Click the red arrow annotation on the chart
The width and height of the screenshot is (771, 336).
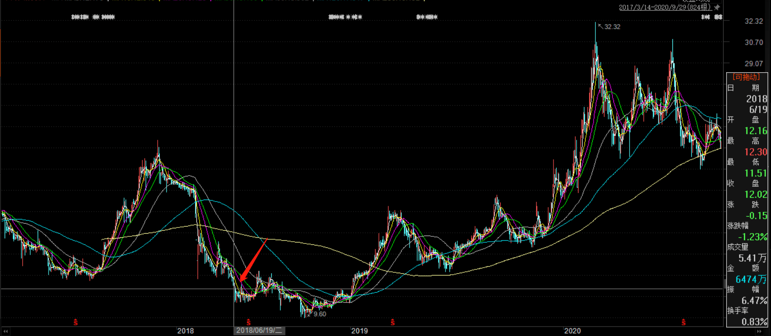[x=253, y=260]
